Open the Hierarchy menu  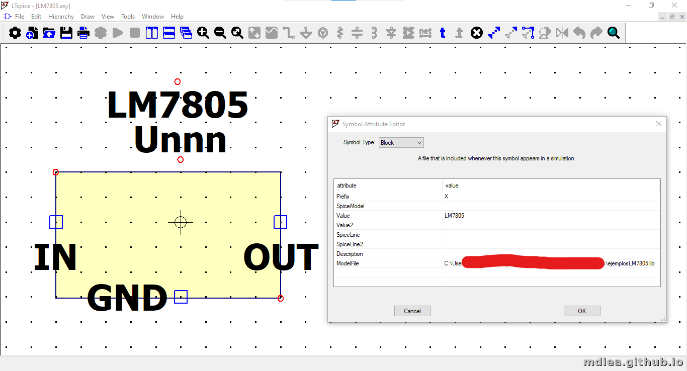coord(61,17)
